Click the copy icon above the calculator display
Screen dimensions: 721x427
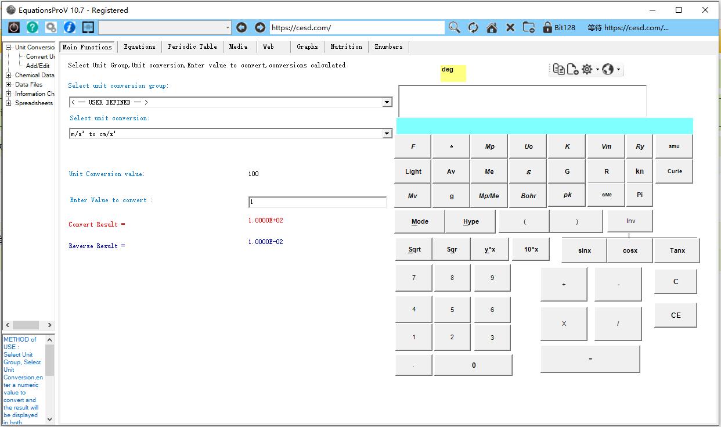(x=558, y=69)
